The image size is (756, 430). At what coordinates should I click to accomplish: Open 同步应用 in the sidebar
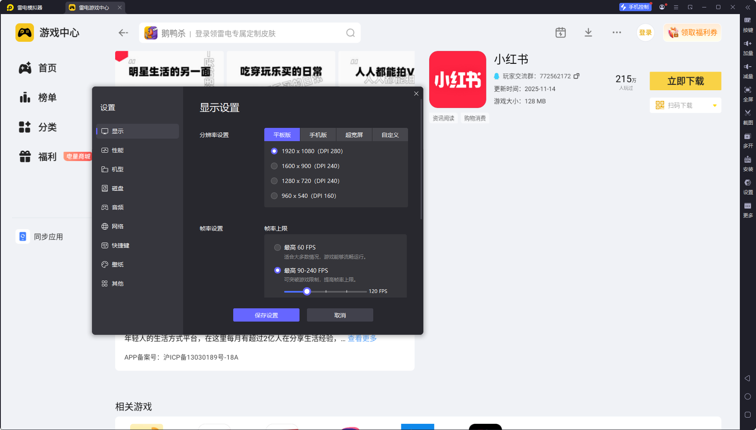(40, 237)
